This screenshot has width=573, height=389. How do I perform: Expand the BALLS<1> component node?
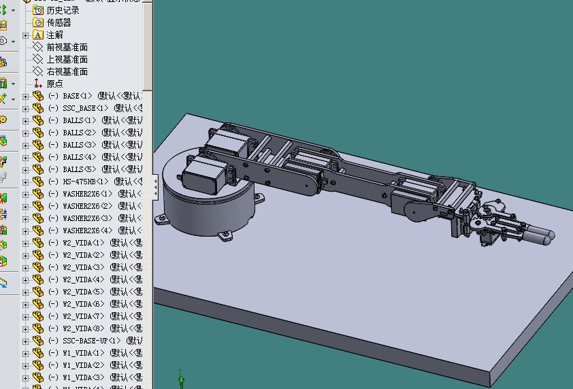pyautogui.click(x=25, y=121)
